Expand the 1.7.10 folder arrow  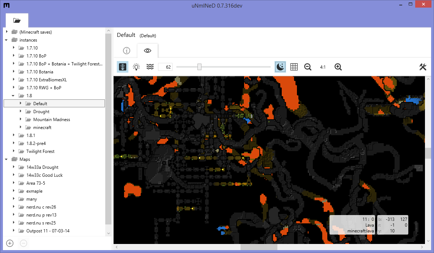click(x=14, y=48)
